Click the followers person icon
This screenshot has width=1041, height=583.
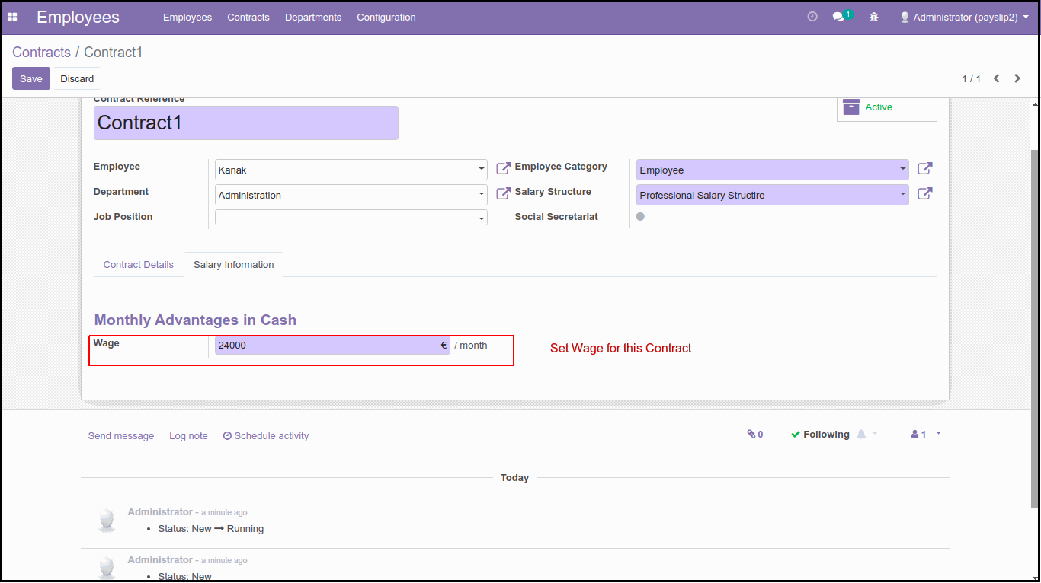tap(914, 434)
